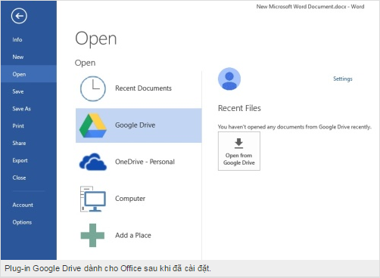The image size is (380, 278).
Task: Click the Computer monitor icon
Action: pos(93,199)
